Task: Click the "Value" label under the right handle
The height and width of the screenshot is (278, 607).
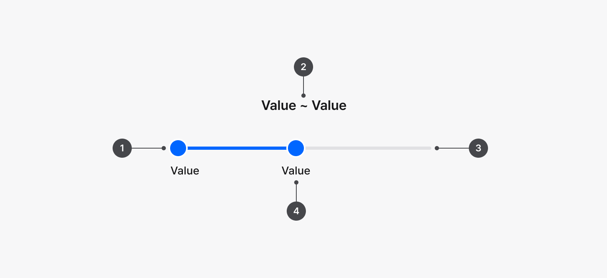Action: pyautogui.click(x=296, y=171)
